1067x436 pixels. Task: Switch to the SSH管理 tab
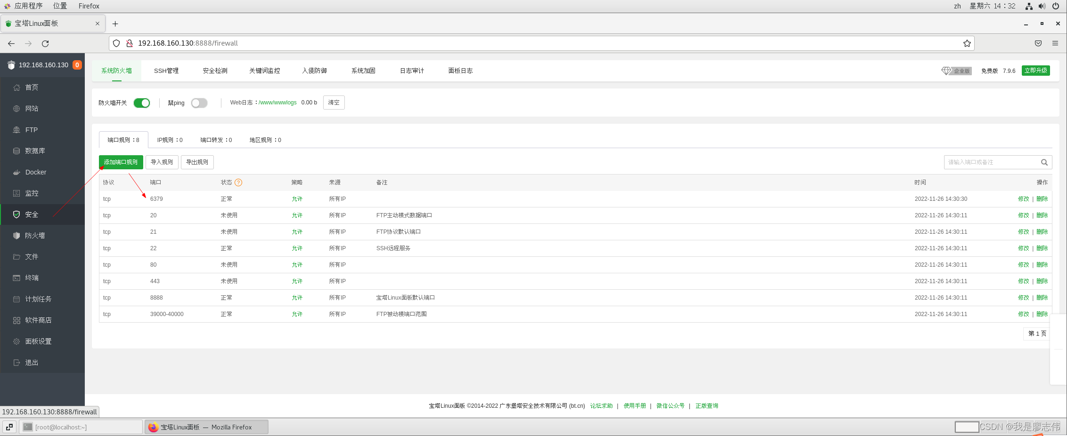coord(166,71)
